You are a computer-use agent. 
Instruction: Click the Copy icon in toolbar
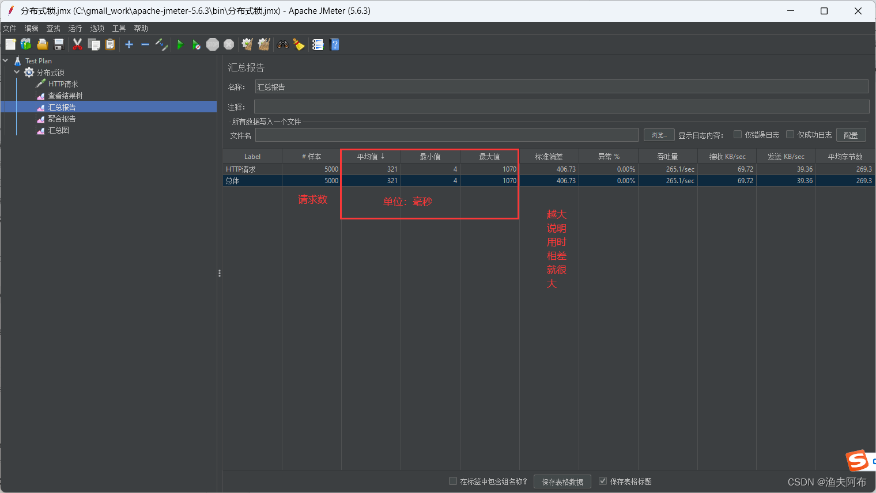pos(93,44)
